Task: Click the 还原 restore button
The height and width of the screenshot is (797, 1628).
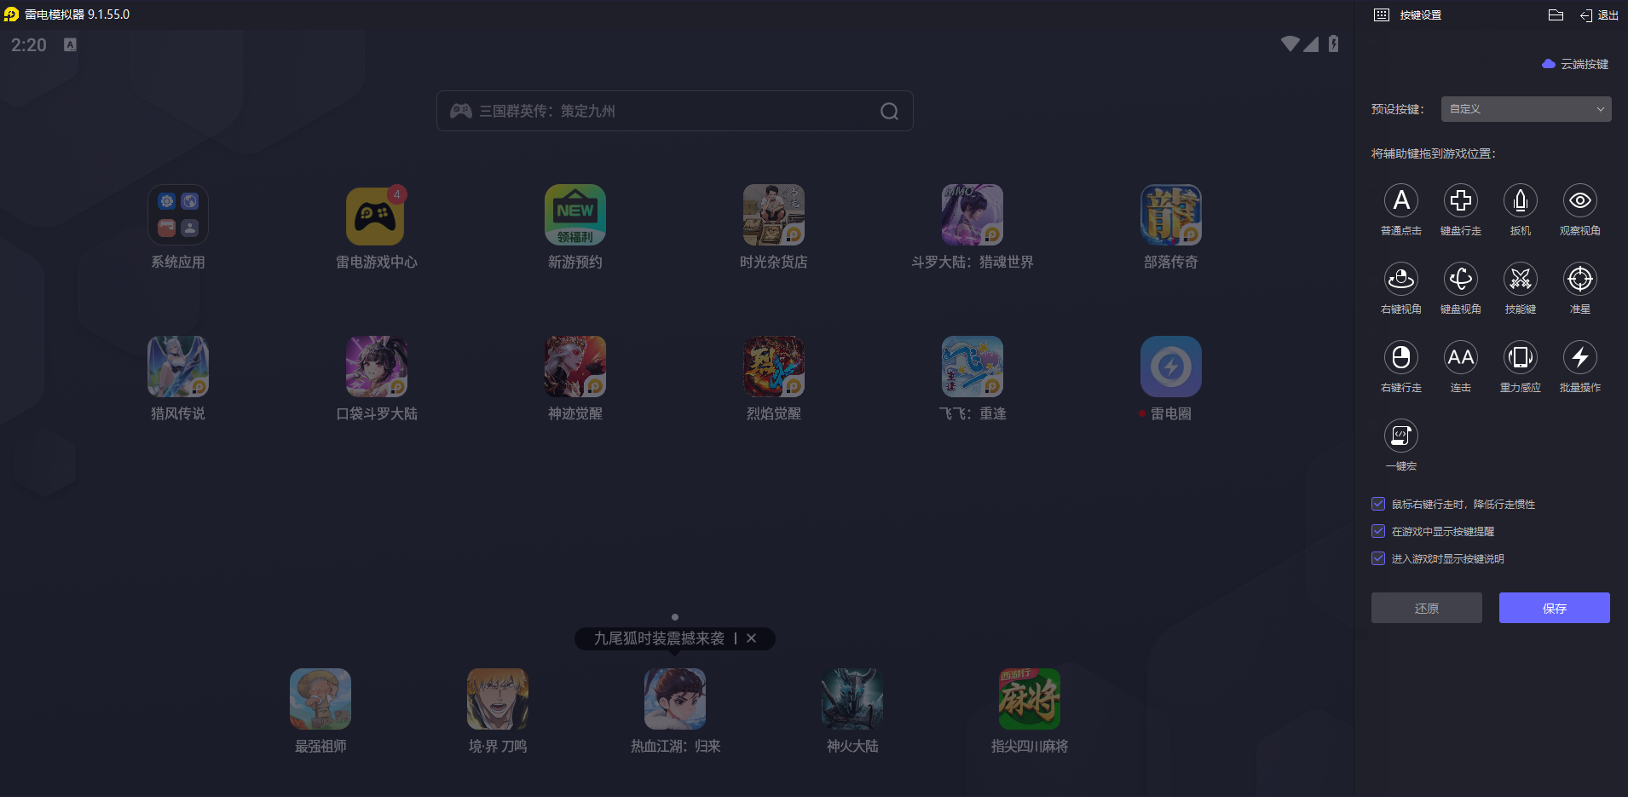Action: pyautogui.click(x=1427, y=608)
